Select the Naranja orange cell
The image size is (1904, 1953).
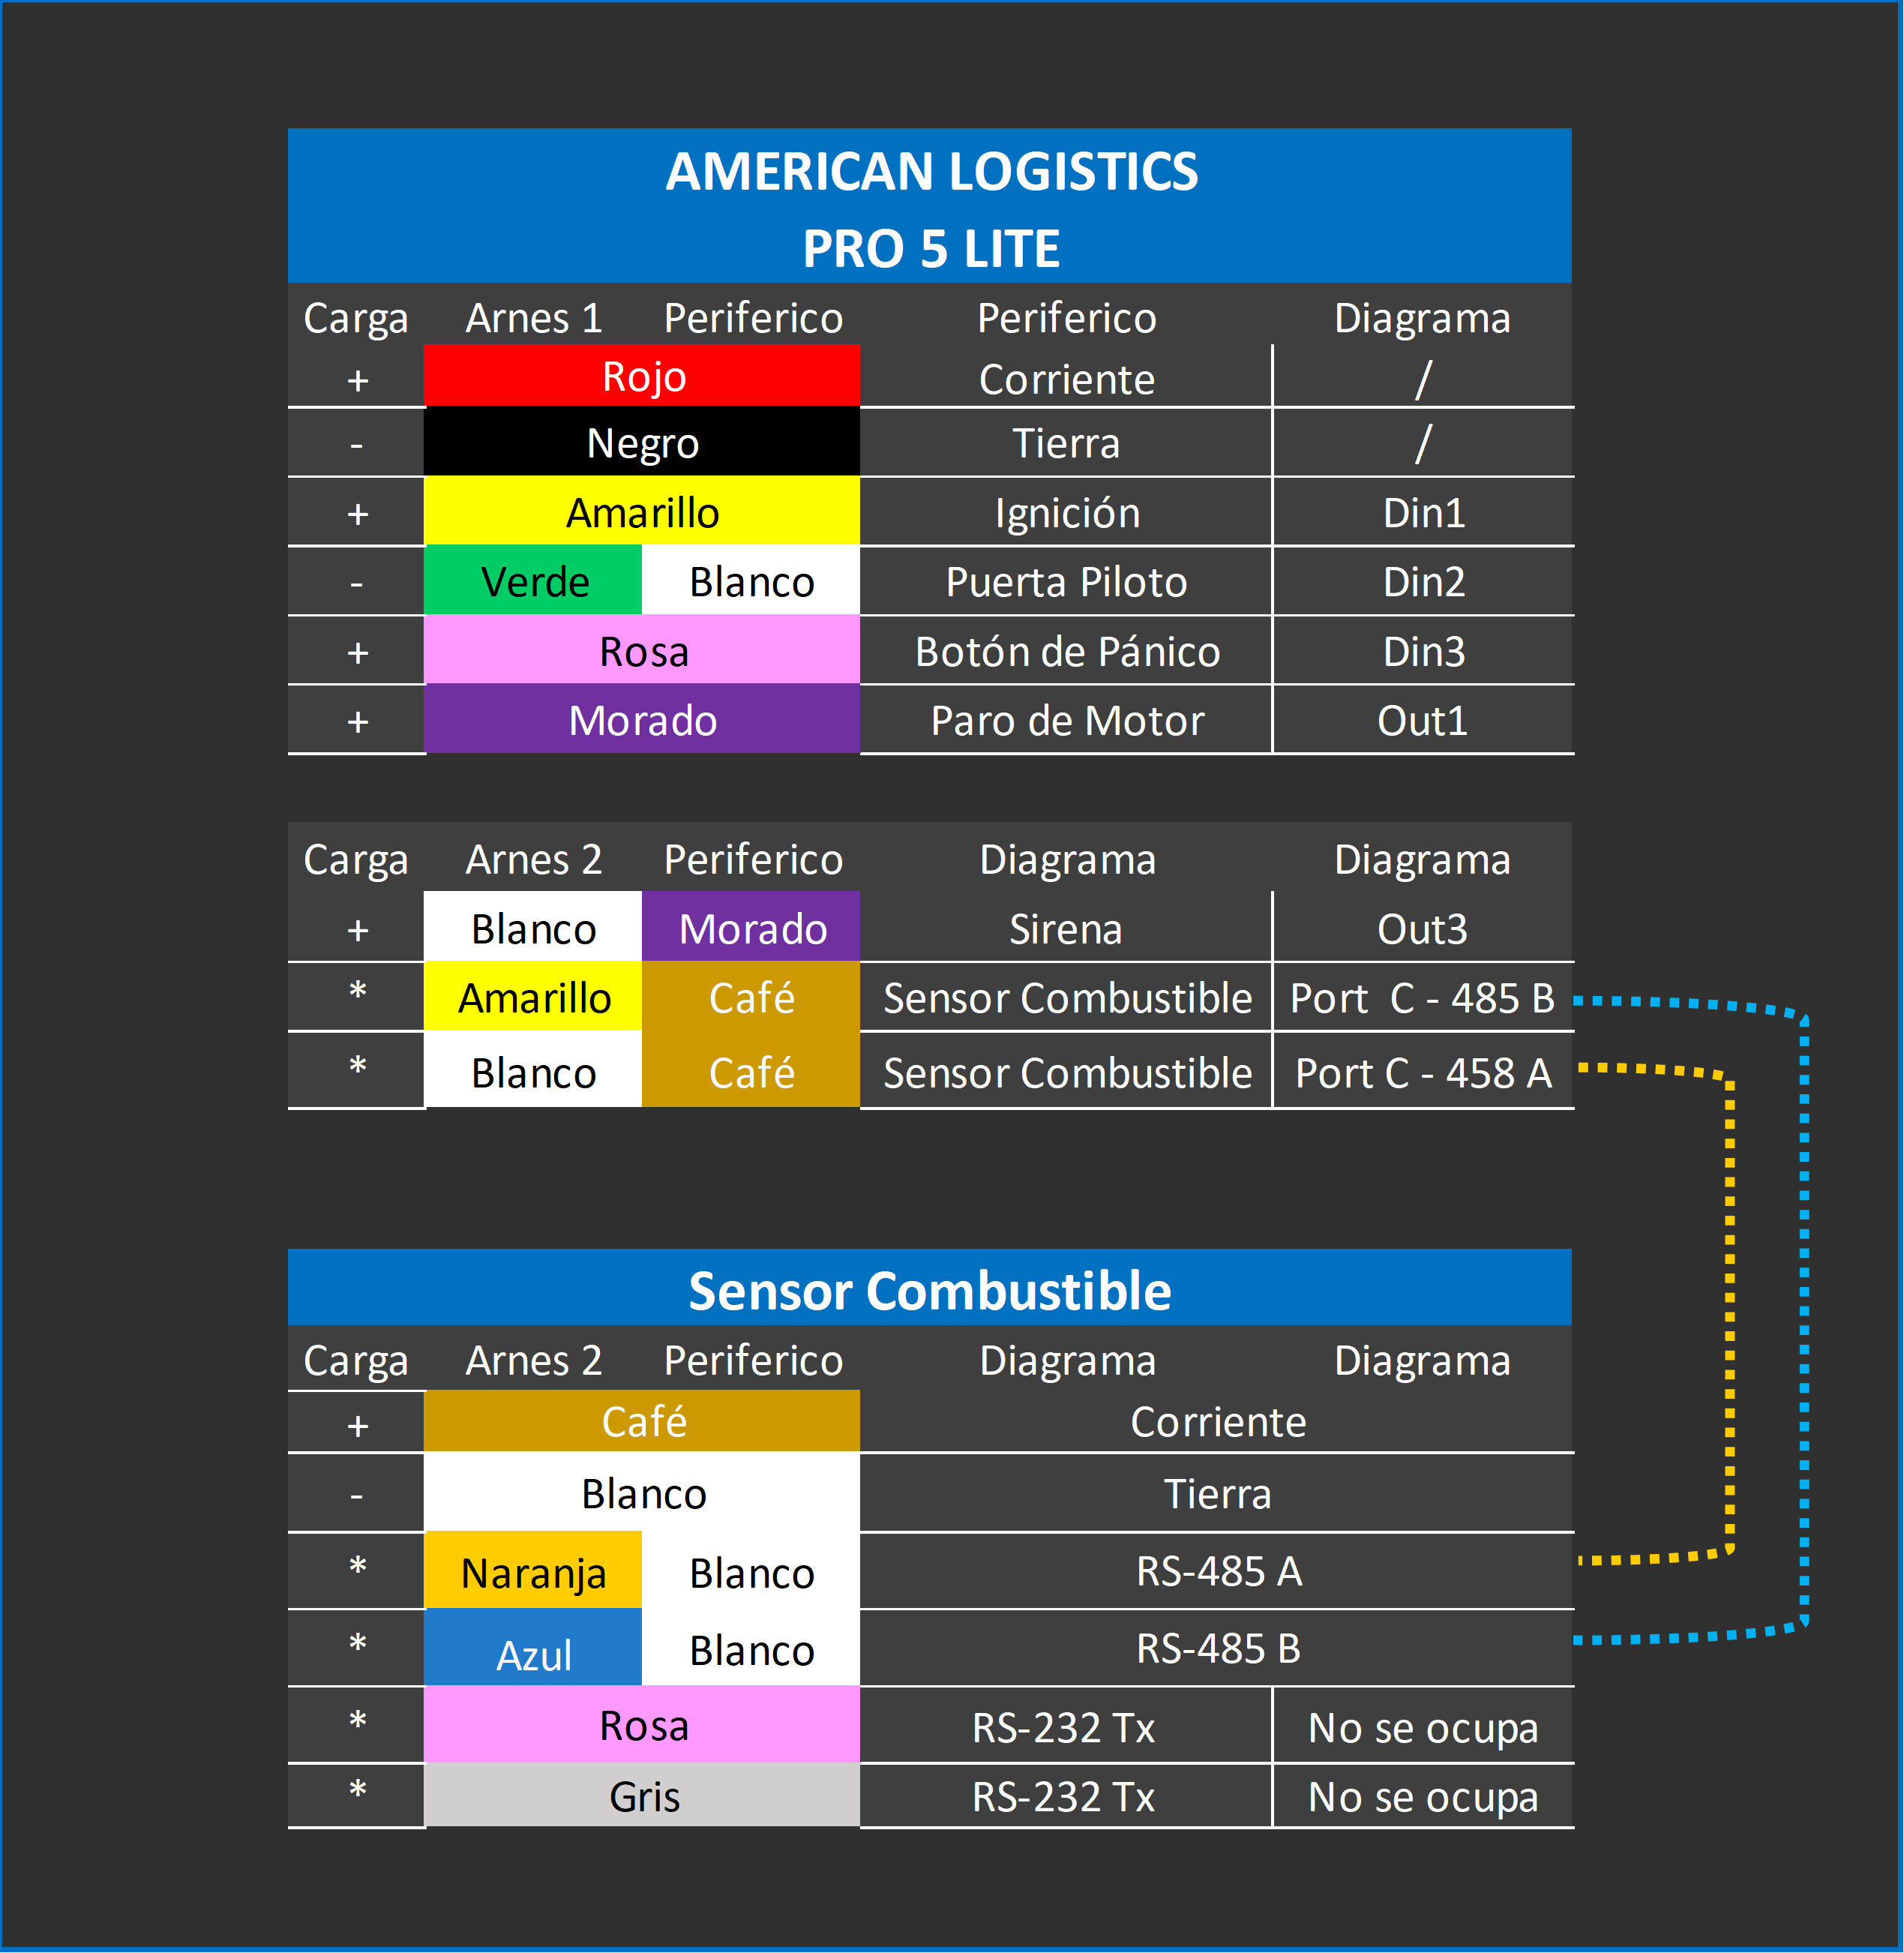pyautogui.click(x=533, y=1572)
